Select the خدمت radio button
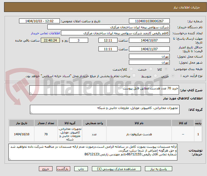The image size is (207, 176). [151, 69]
